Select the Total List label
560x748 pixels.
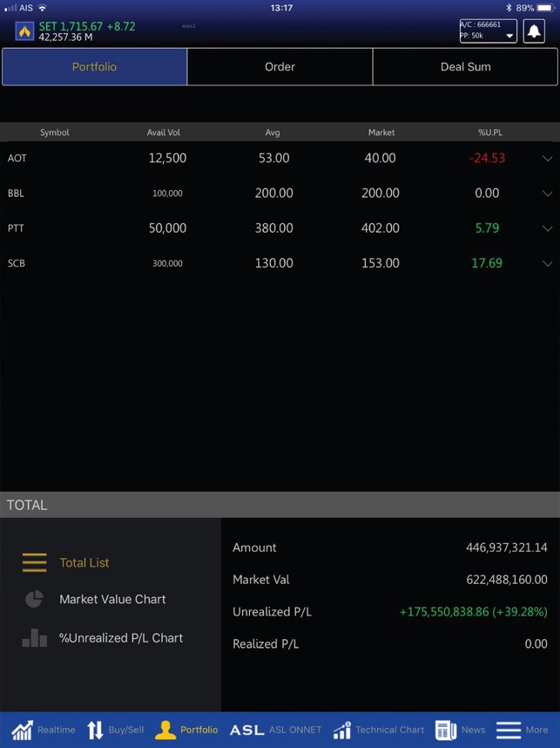84,563
